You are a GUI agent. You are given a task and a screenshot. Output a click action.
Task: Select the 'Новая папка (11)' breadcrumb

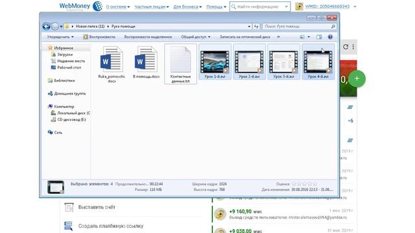point(90,27)
